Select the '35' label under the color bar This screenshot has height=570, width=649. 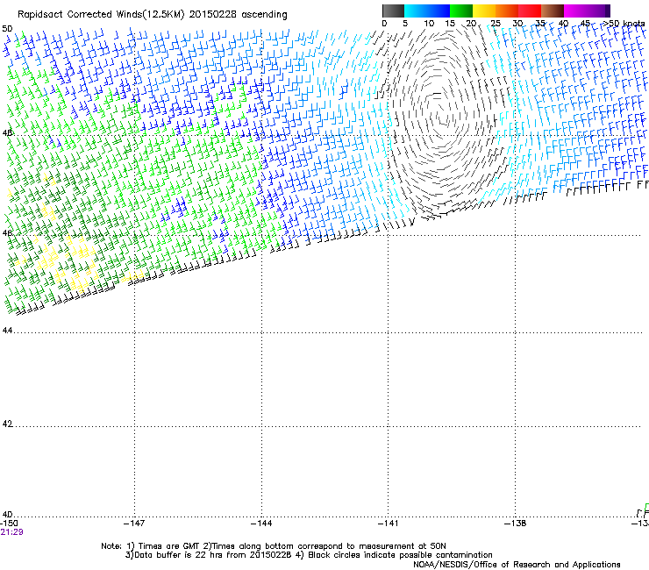click(540, 24)
